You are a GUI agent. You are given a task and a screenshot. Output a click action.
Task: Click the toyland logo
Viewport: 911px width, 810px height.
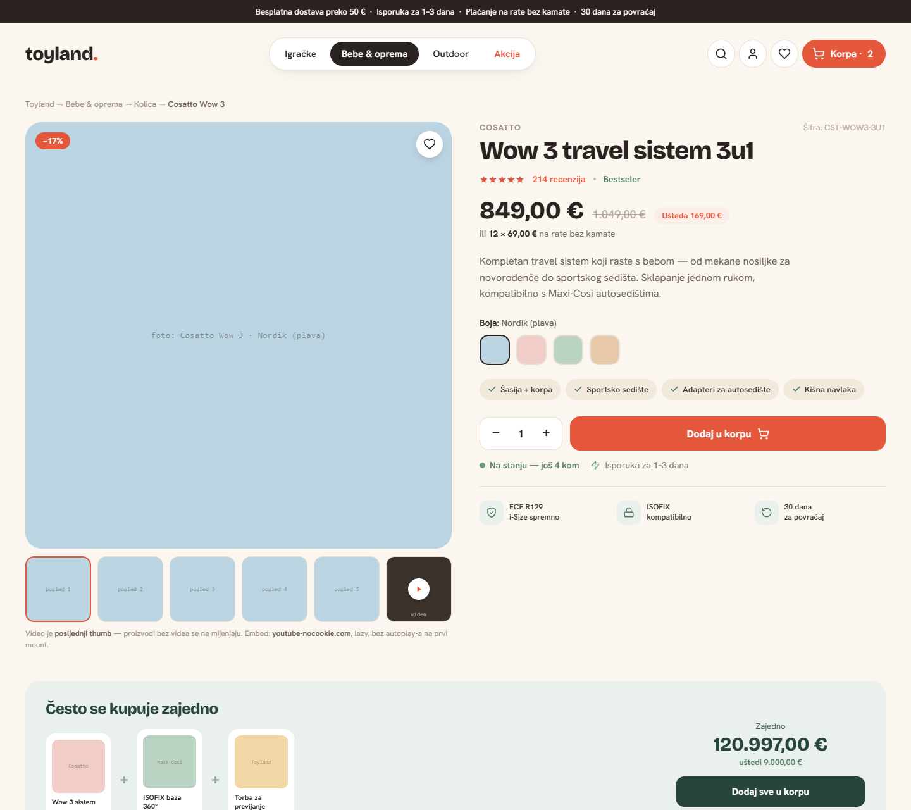click(x=61, y=54)
